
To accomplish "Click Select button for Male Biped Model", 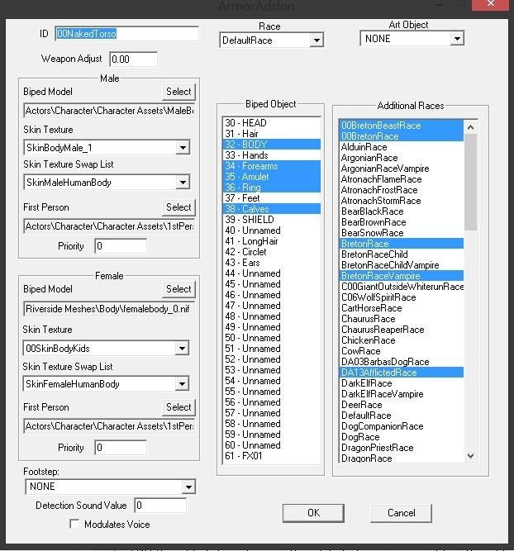I will coord(178,92).
